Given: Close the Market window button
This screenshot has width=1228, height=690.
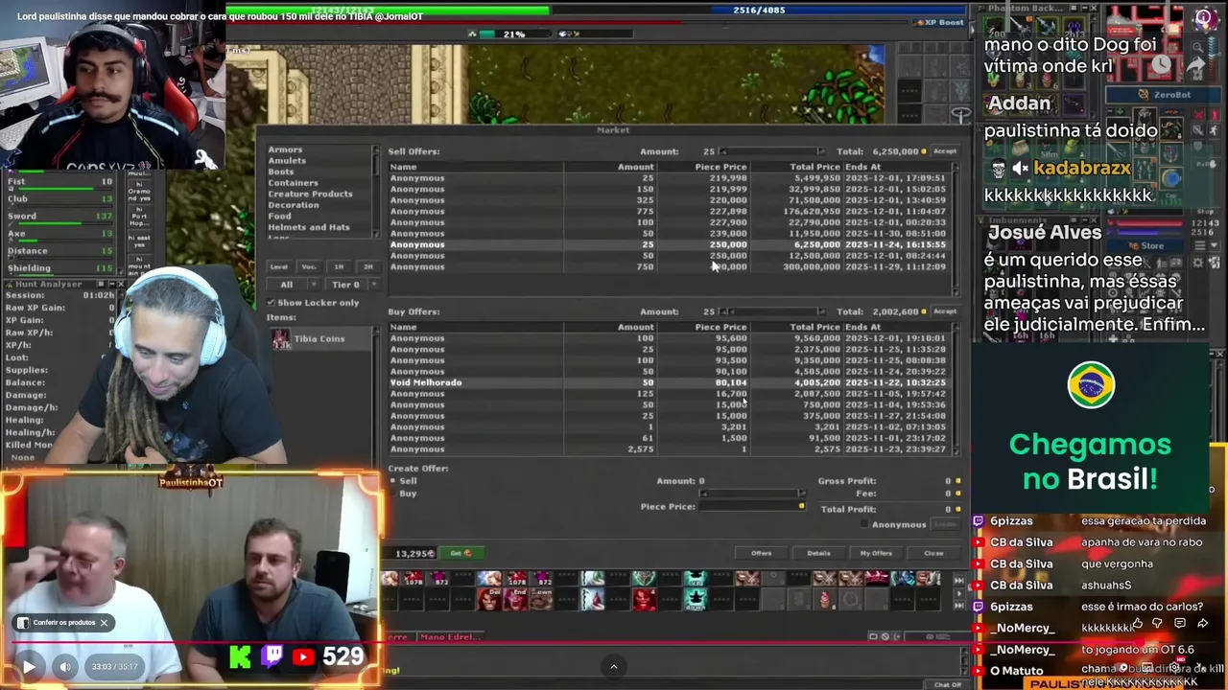Looking at the screenshot, I should point(933,553).
